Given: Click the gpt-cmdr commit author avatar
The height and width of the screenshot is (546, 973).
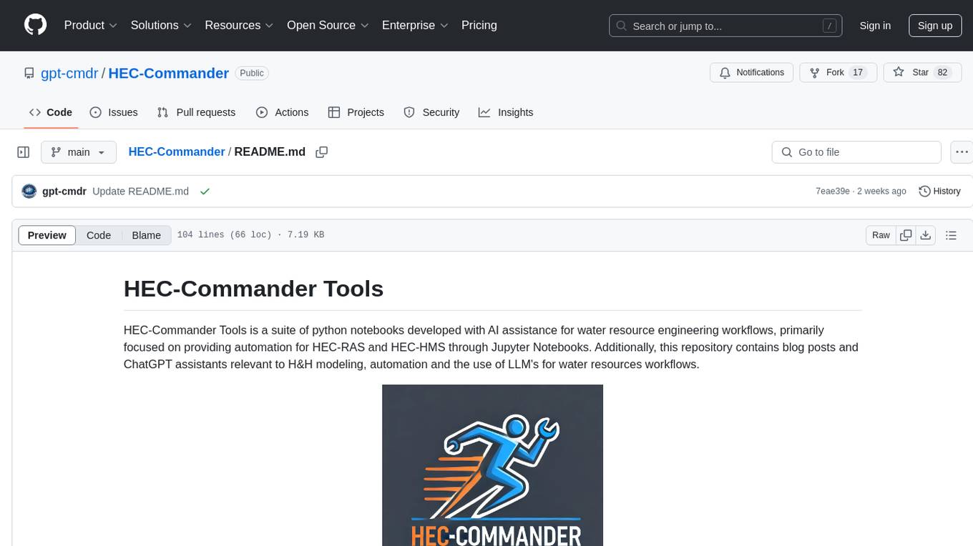Looking at the screenshot, I should [x=29, y=191].
